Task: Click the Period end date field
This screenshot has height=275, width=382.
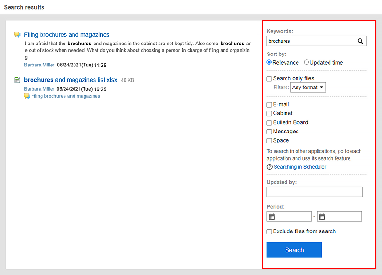Action: tap(340, 217)
